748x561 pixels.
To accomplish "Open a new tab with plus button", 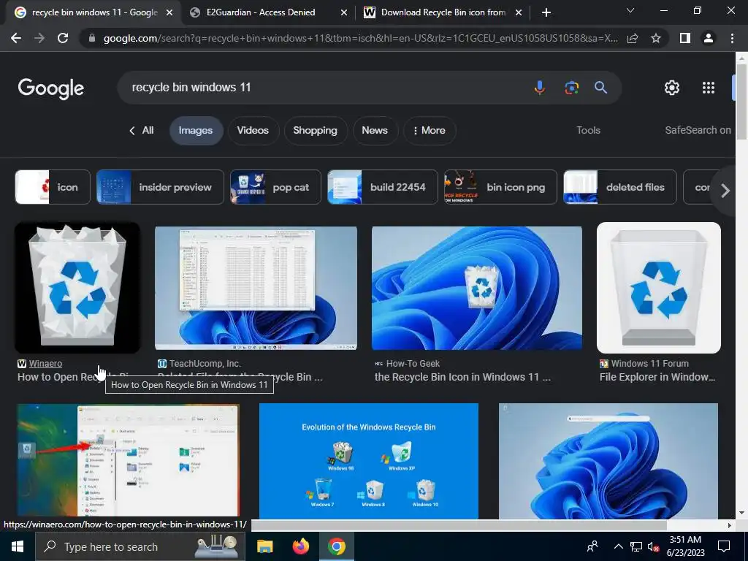I will coord(546,12).
